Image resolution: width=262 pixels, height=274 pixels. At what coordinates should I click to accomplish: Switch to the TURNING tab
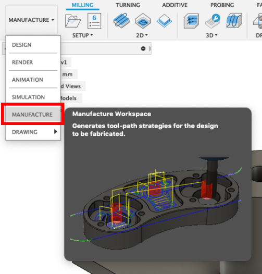click(128, 5)
